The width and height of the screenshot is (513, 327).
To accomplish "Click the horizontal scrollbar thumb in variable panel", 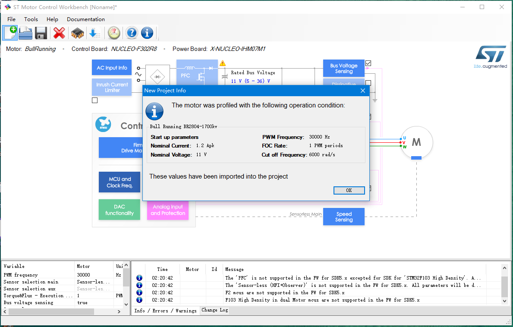I will (51, 311).
